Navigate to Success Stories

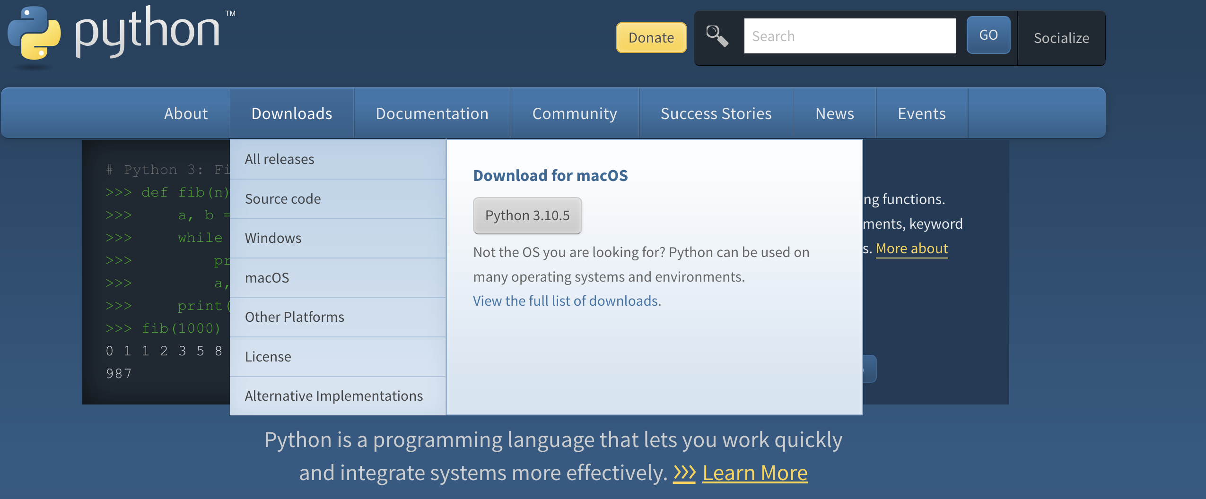coord(715,113)
